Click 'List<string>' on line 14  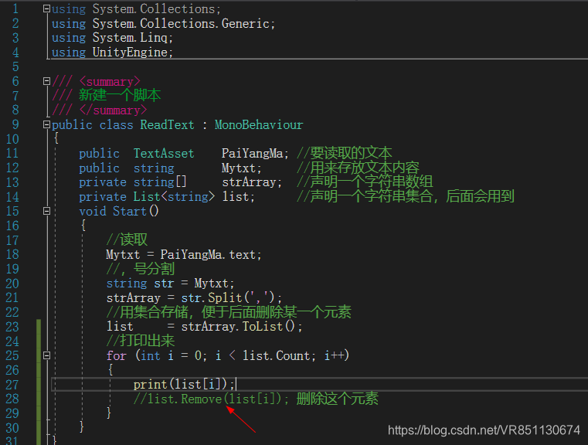click(x=175, y=197)
